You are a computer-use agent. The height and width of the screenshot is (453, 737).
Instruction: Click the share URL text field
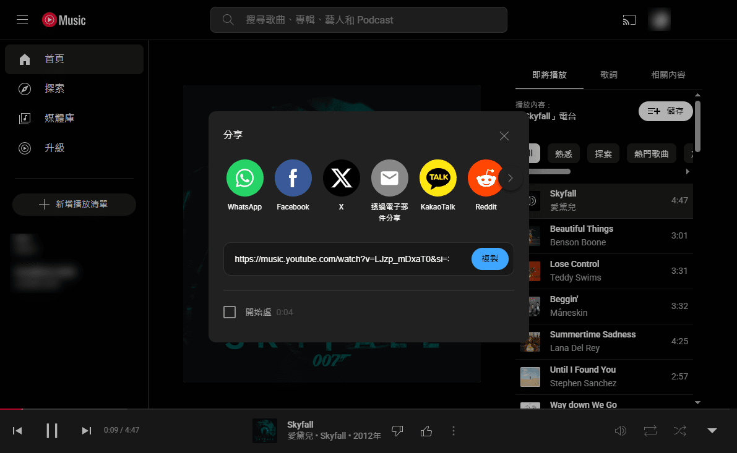pyautogui.click(x=342, y=259)
